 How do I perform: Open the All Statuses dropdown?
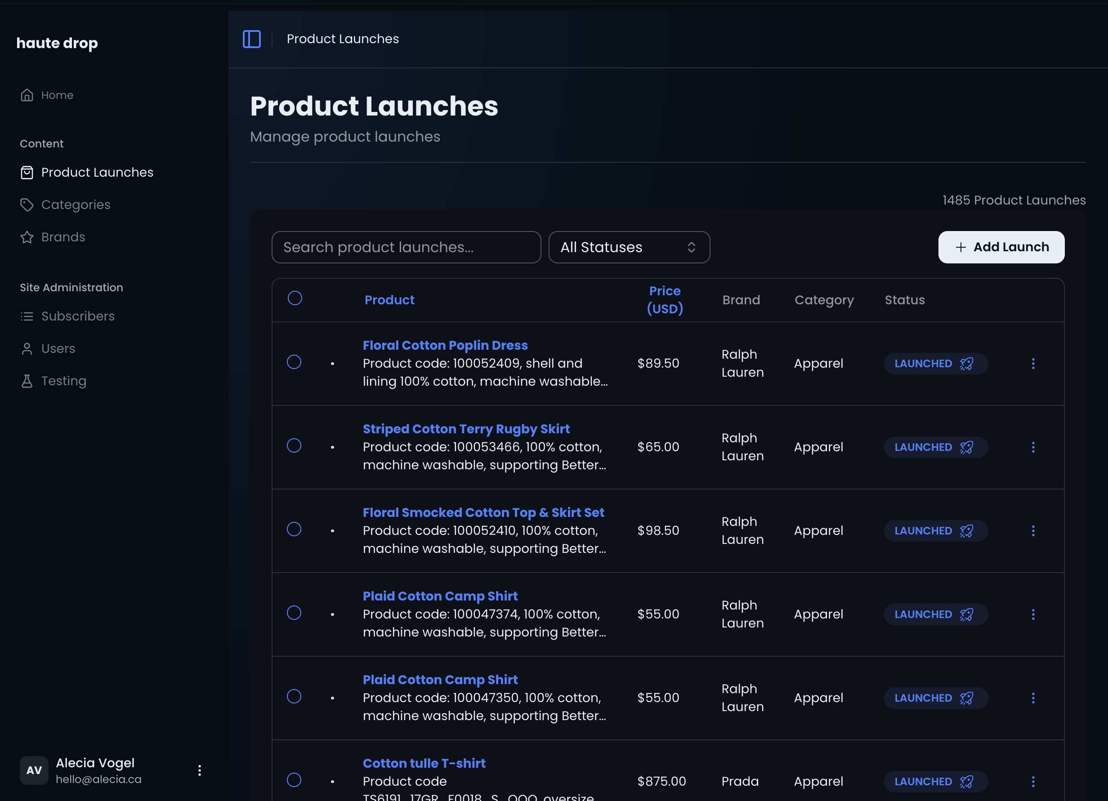click(x=629, y=247)
